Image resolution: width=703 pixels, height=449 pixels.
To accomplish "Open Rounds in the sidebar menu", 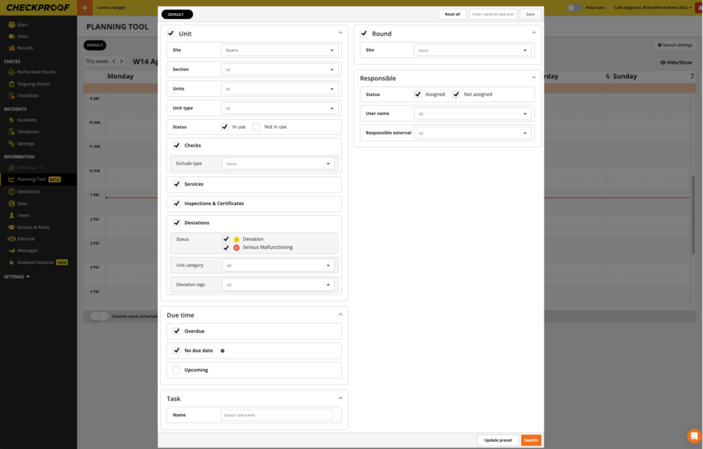I will (25, 48).
